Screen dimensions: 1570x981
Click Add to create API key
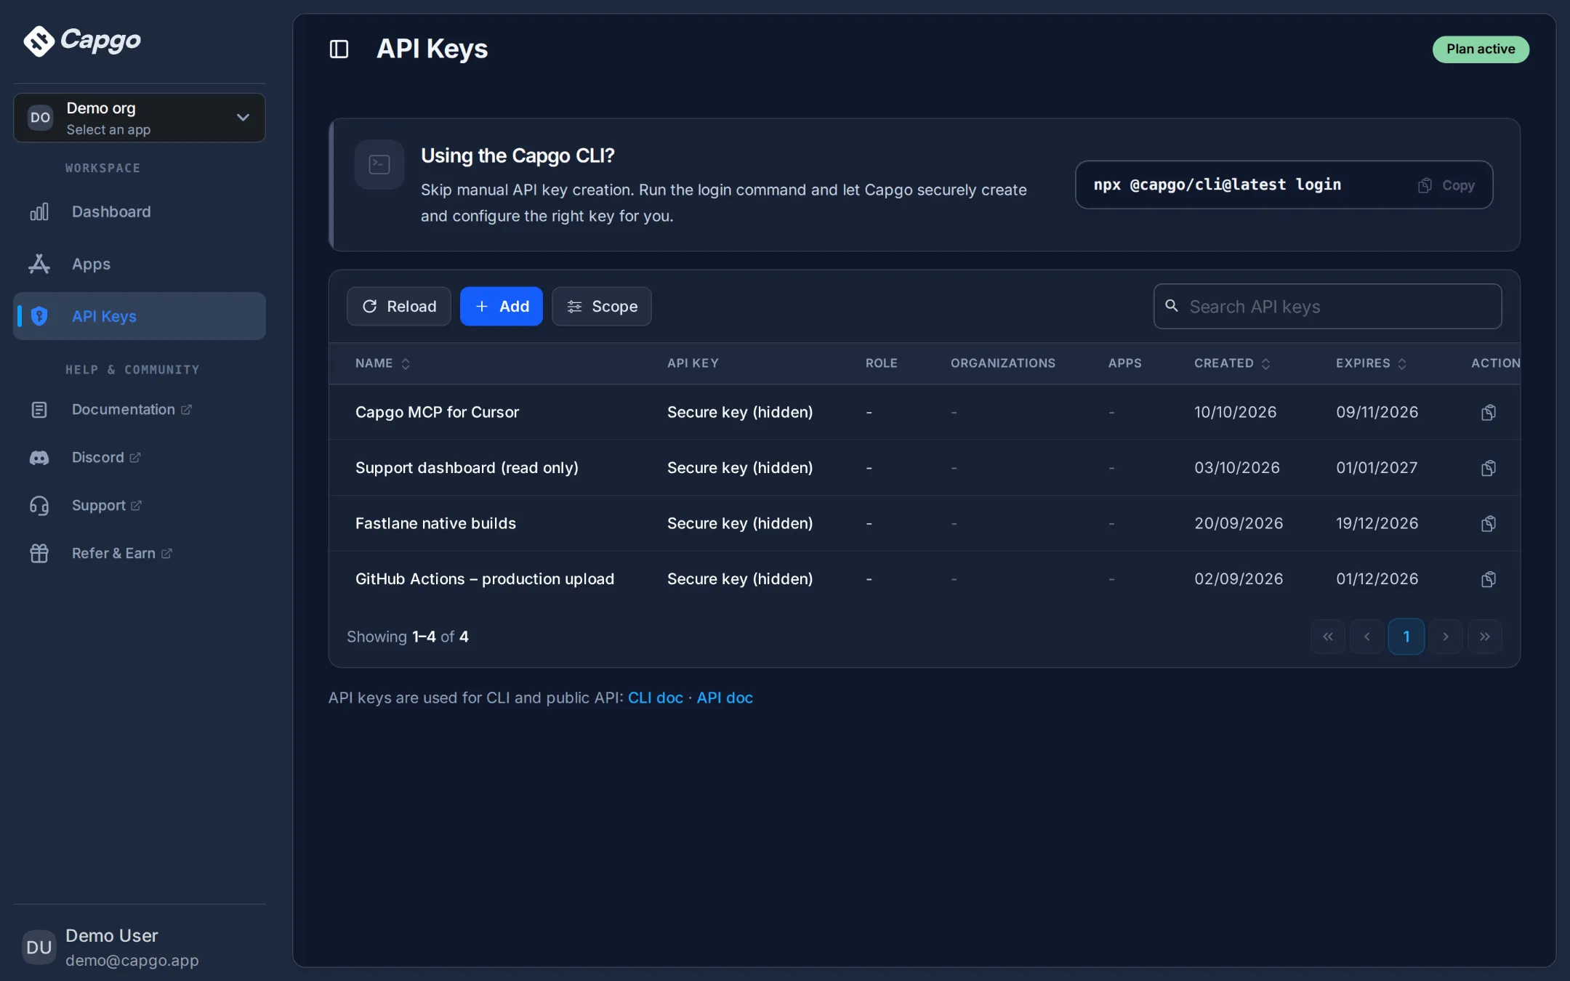coord(502,307)
